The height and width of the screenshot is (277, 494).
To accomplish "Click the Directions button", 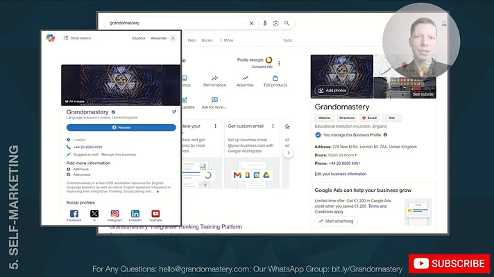I will (346, 118).
